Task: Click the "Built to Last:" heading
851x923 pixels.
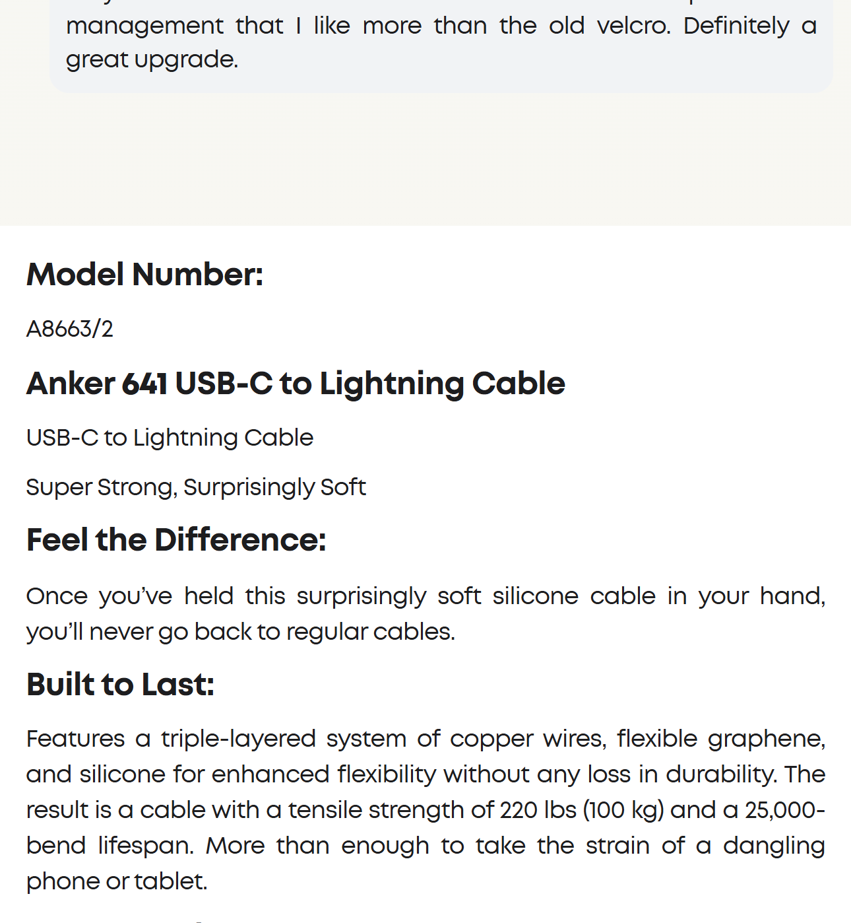Action: coord(120,684)
